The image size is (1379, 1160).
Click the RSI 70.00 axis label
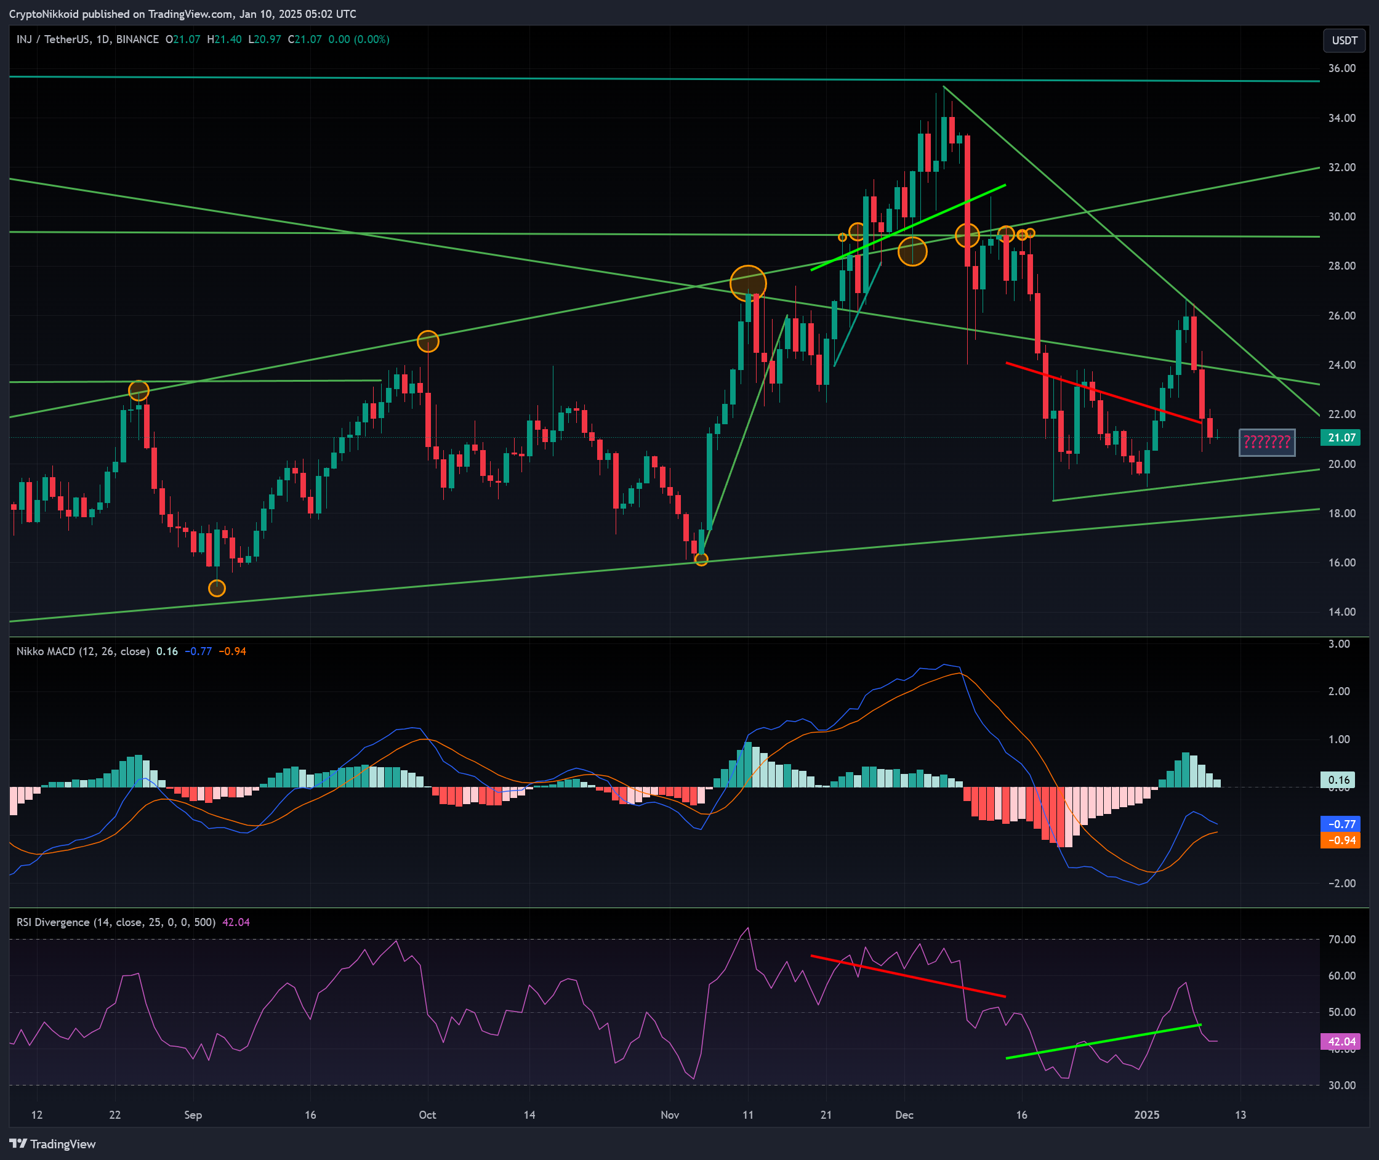coord(1341,939)
